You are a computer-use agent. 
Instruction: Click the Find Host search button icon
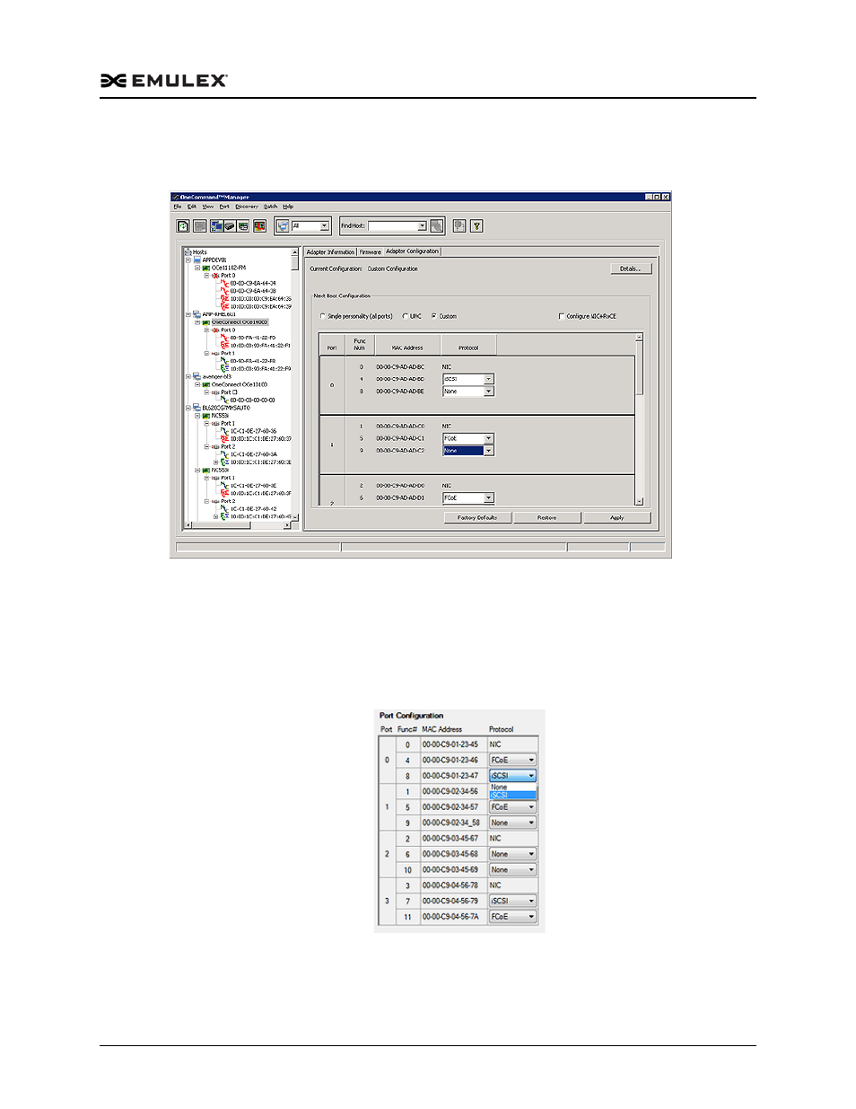coord(436,226)
